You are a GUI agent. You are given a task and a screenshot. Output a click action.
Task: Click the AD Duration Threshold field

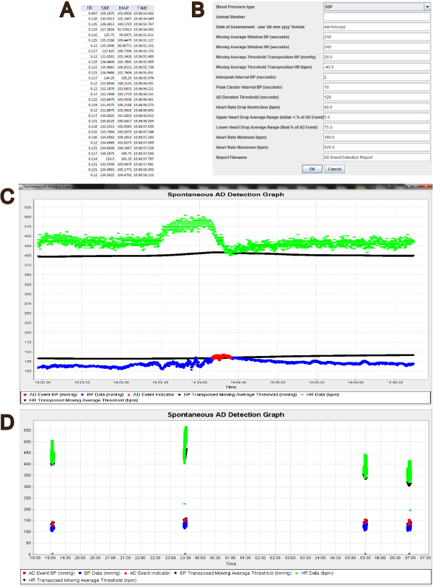click(377, 97)
